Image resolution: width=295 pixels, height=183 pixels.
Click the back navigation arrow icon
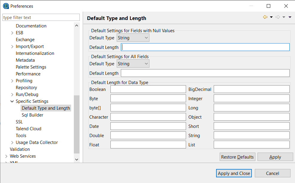[265, 17]
